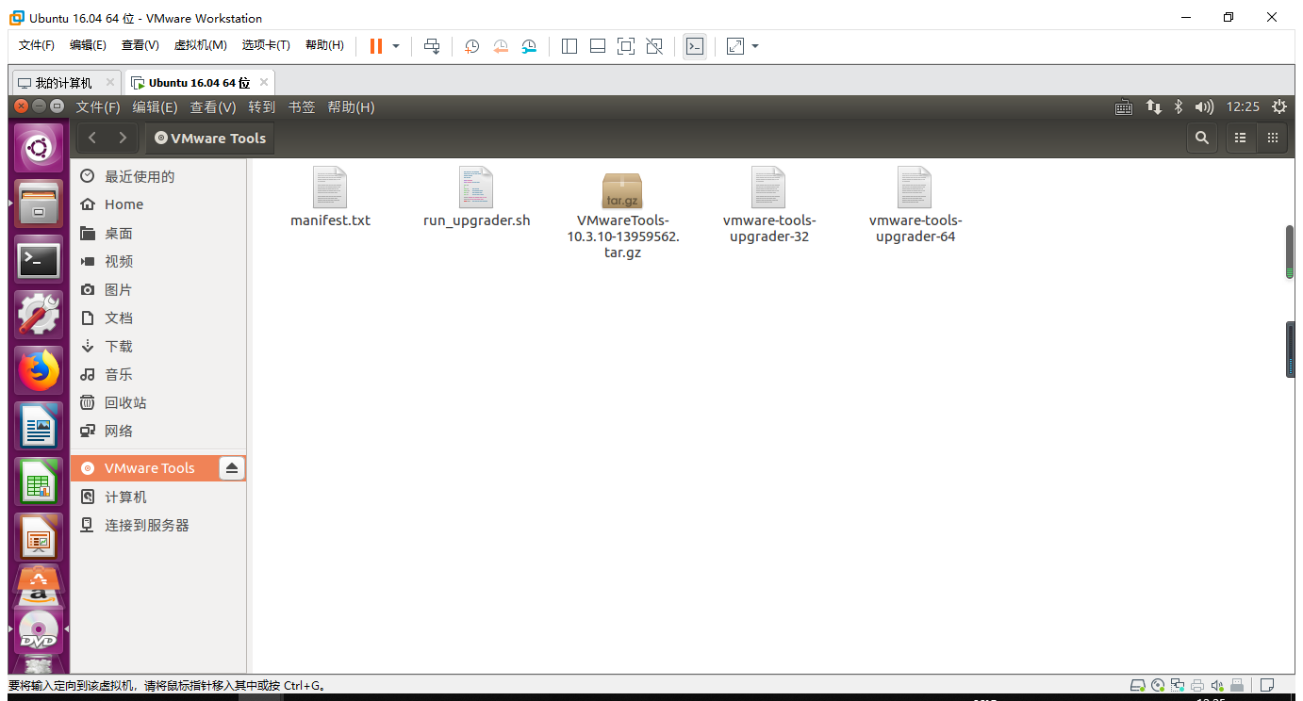The width and height of the screenshot is (1303, 701).
Task: Switch file manager to icon grid view
Action: tap(1272, 138)
